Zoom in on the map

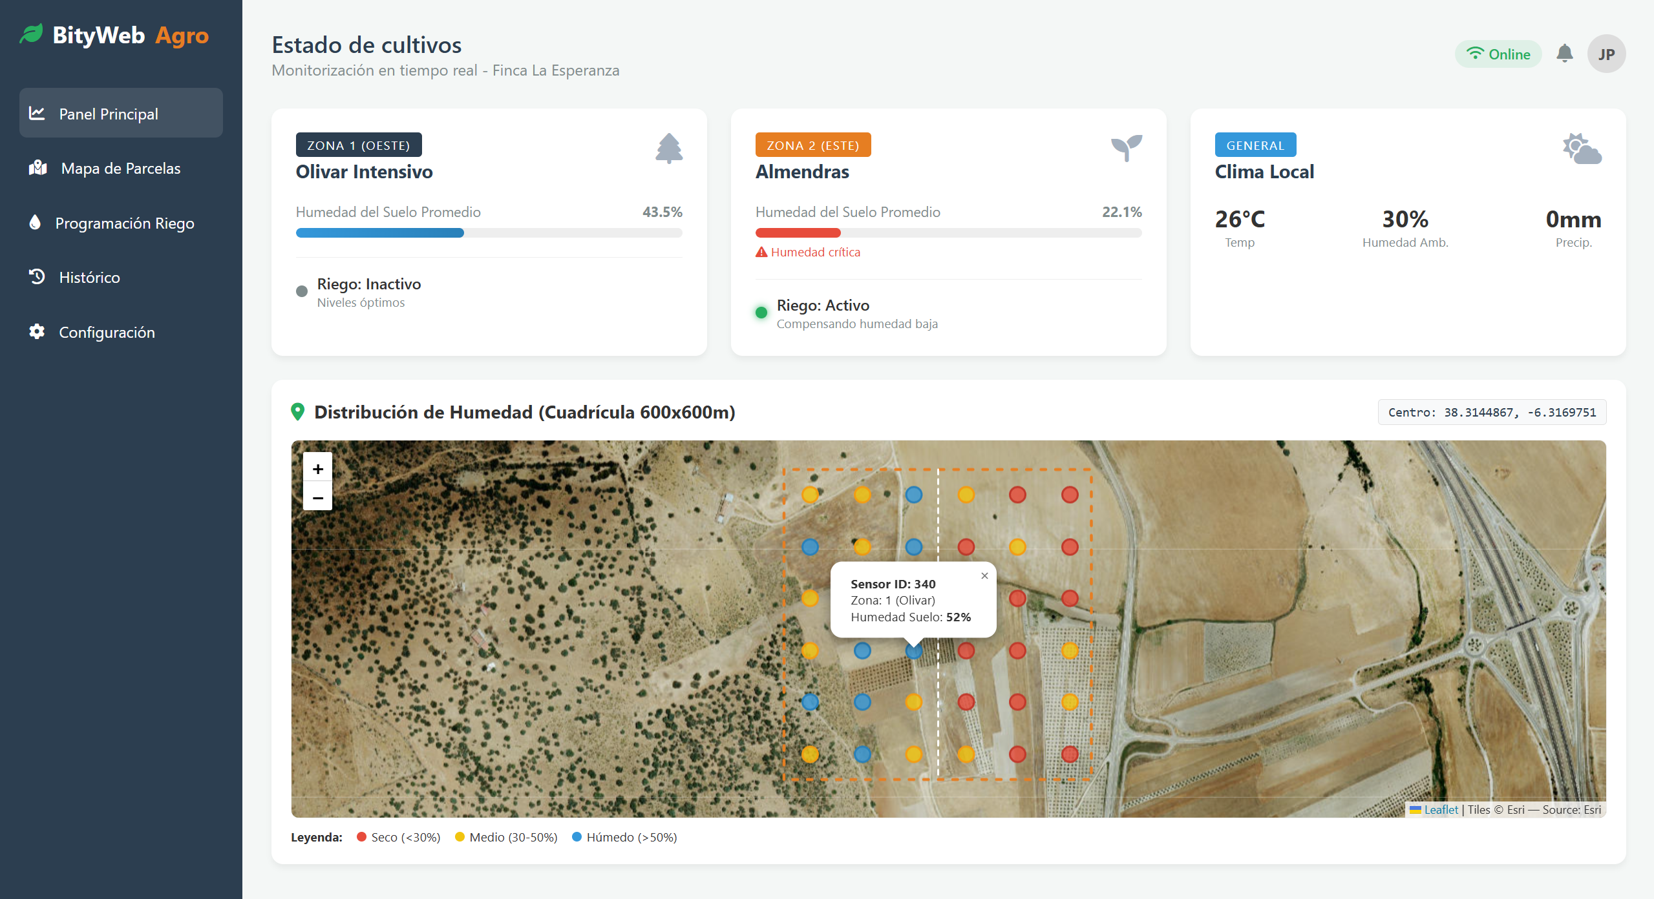click(x=317, y=468)
